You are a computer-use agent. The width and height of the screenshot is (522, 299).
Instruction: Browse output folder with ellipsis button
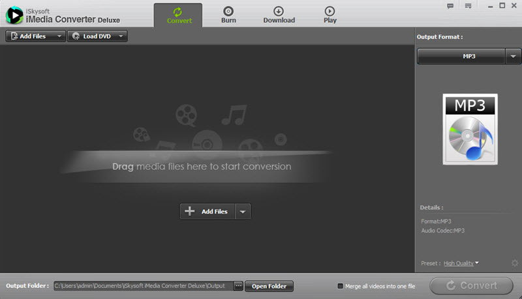click(x=238, y=286)
